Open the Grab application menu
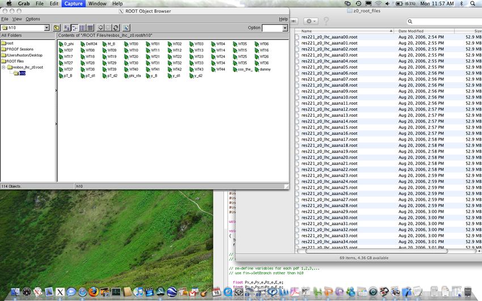The image size is (482, 301). coord(24,3)
